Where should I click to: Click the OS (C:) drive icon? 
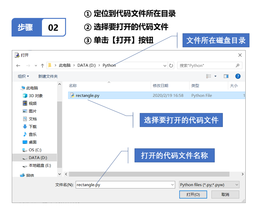pos(25,150)
